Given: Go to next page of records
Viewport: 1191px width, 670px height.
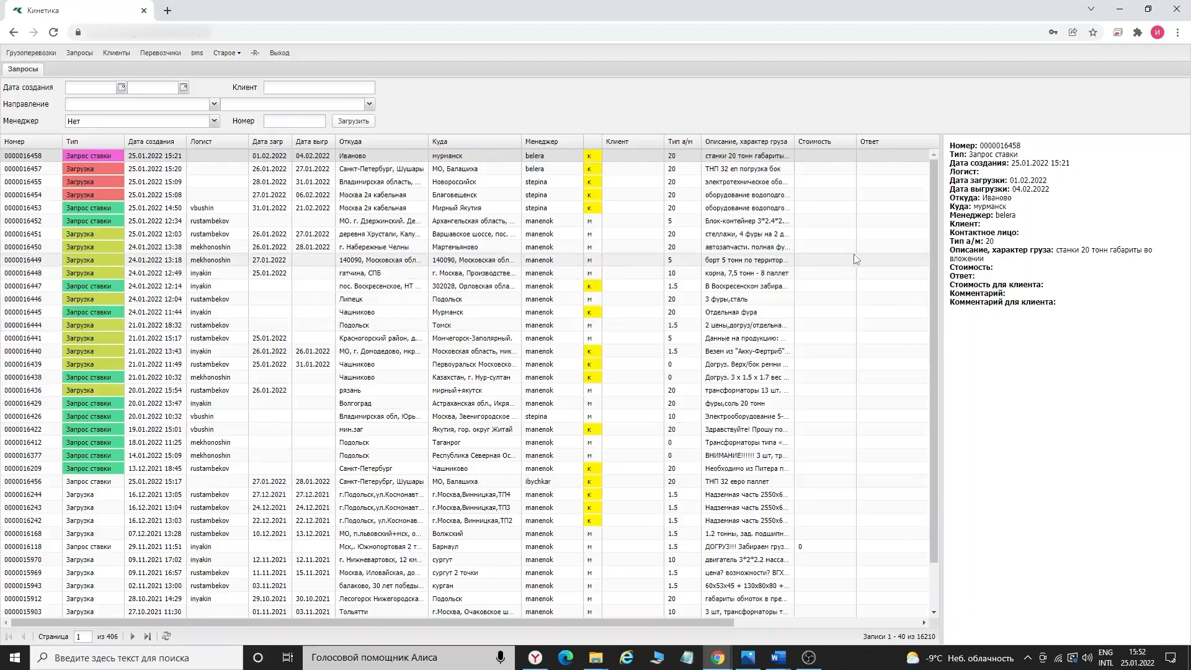Looking at the screenshot, I should click(x=132, y=636).
